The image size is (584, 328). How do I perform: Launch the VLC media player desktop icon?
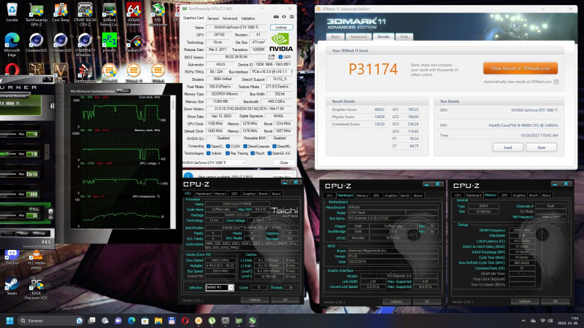point(36,259)
